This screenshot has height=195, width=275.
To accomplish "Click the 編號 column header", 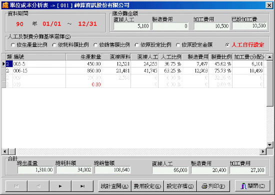I will (39, 57).
